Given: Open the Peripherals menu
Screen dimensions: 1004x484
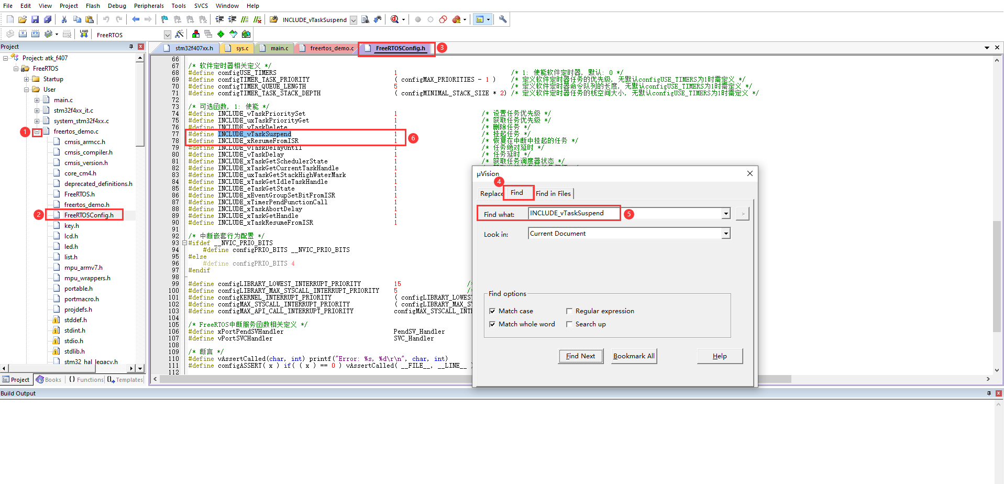Looking at the screenshot, I should 149,6.
